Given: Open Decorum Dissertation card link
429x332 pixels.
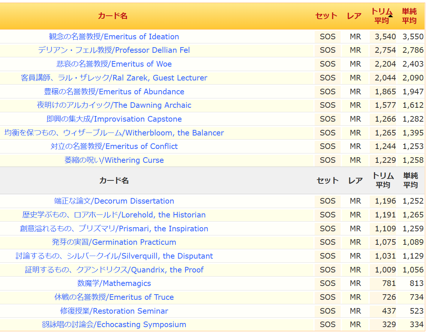Looking at the screenshot, I should click(x=114, y=201).
